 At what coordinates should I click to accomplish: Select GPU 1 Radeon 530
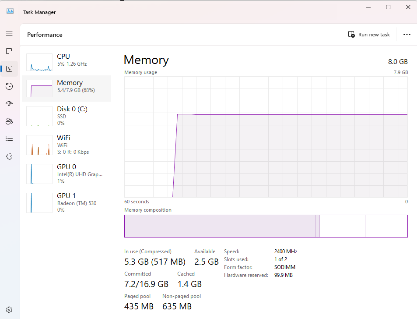tap(67, 202)
